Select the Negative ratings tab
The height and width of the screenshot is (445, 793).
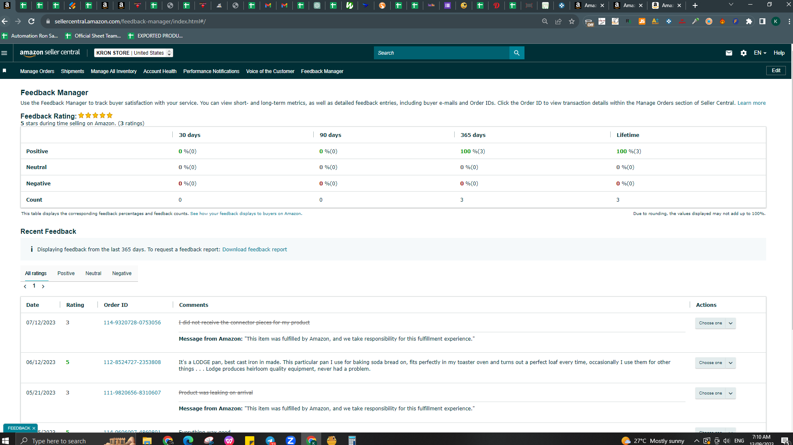pos(122,273)
